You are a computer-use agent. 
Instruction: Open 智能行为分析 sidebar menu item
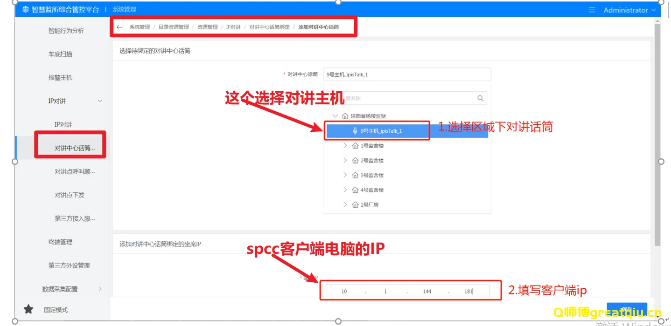[x=66, y=31]
